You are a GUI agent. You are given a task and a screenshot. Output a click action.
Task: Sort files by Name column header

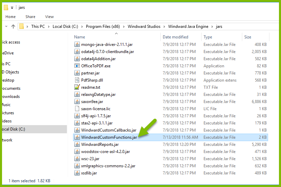coord(80,37)
